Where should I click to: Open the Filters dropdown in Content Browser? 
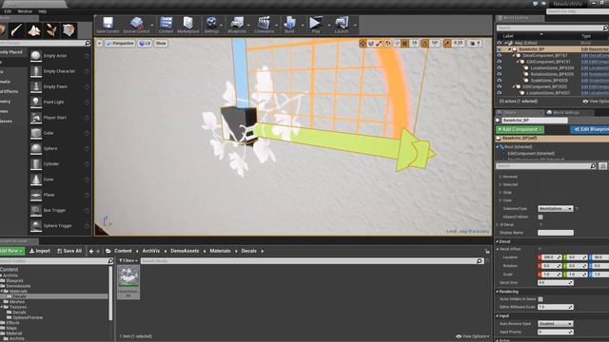pyautogui.click(x=128, y=261)
